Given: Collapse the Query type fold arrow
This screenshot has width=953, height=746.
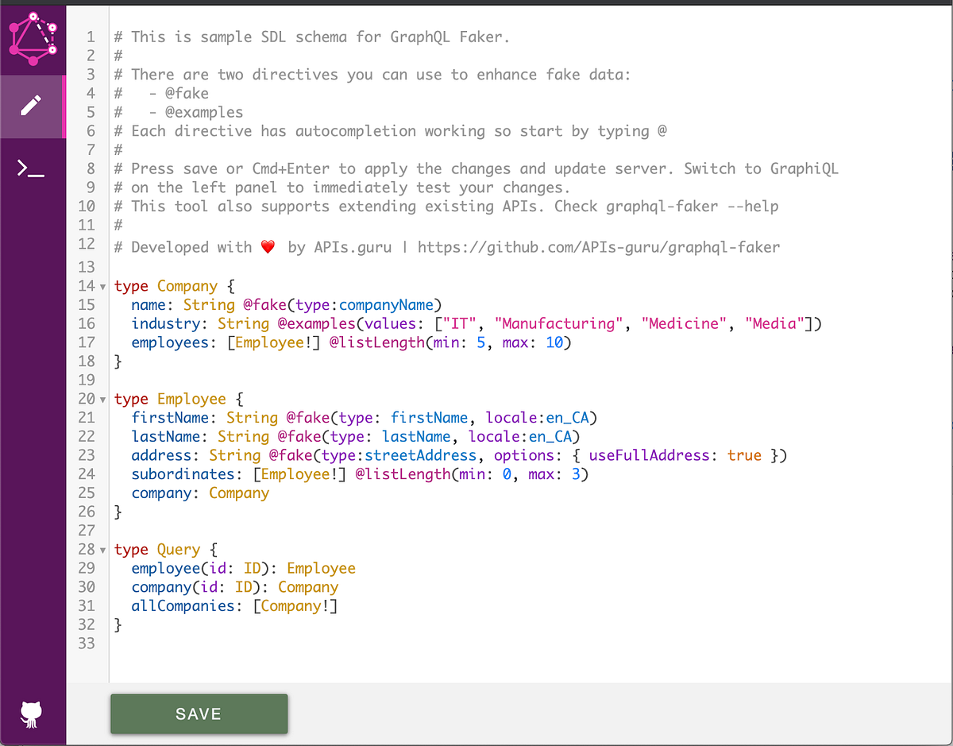Looking at the screenshot, I should [x=104, y=549].
